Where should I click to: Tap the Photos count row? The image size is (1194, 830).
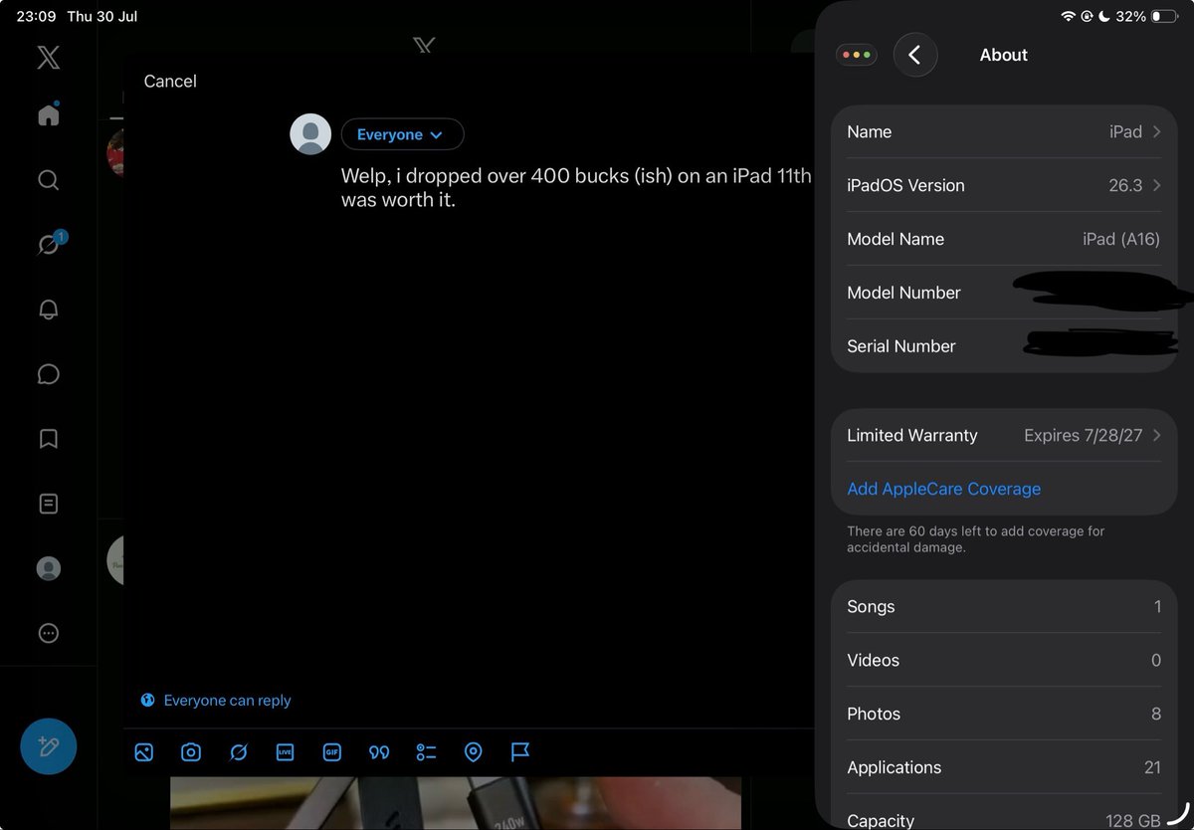coord(1004,714)
